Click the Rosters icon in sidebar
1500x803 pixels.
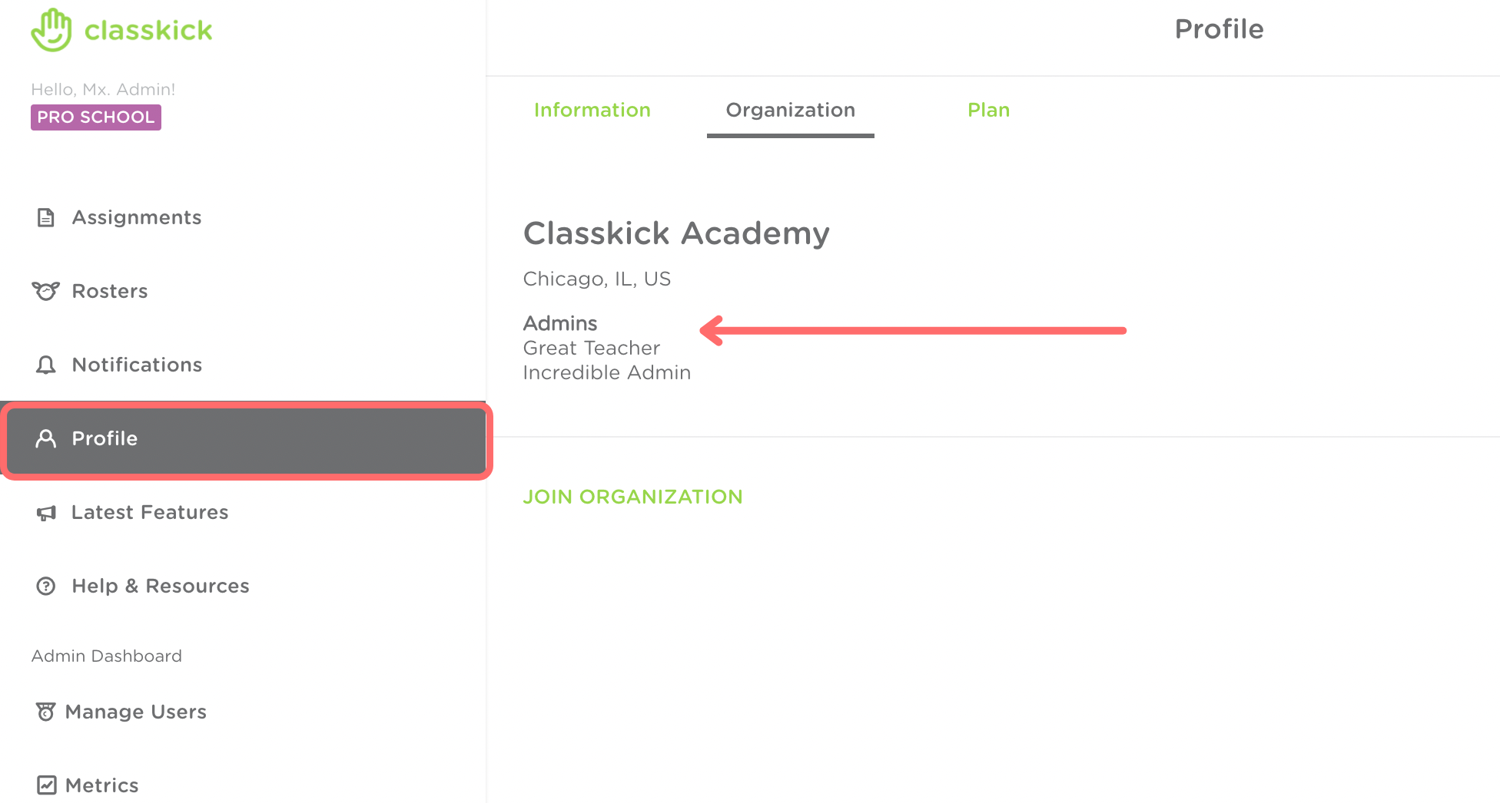(x=45, y=292)
